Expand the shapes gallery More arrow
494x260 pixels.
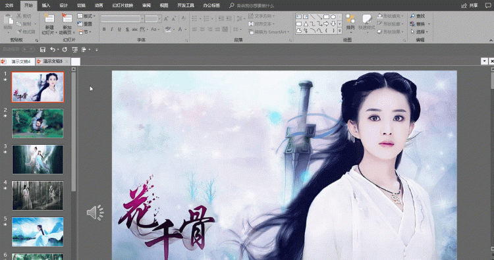tap(340, 31)
